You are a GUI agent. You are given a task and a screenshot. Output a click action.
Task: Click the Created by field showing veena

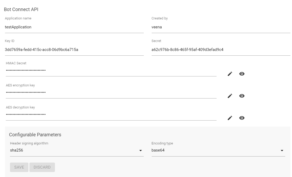[x=221, y=27]
